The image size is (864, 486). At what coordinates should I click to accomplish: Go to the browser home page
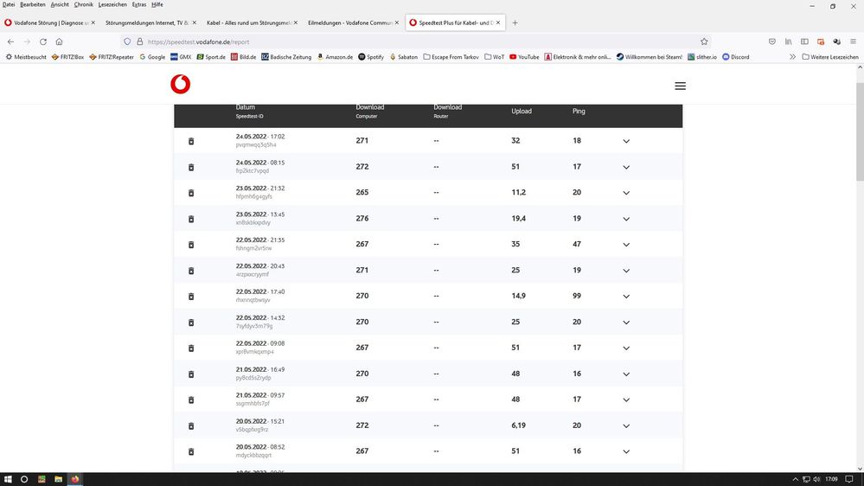(59, 42)
